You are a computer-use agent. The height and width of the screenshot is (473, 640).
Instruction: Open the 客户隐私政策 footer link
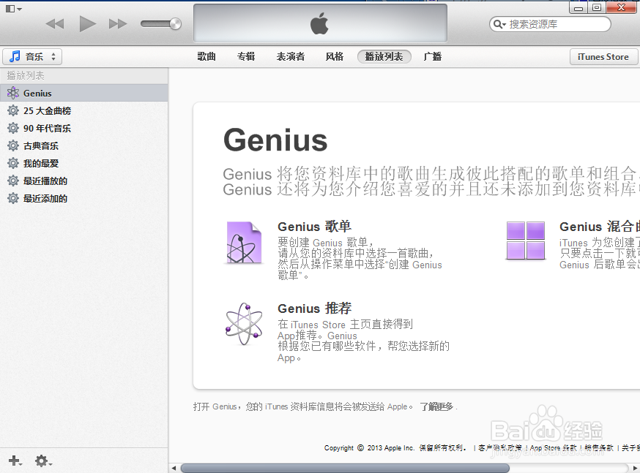(x=500, y=447)
